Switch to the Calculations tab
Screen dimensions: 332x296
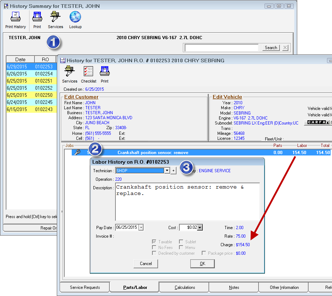pos(185,287)
